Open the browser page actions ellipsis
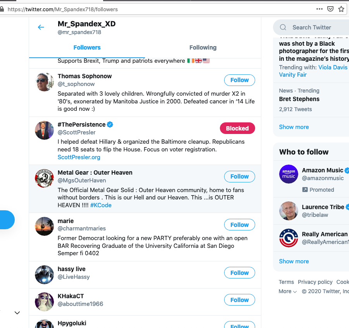Viewport: 349px width, 328px height. (x=319, y=9)
